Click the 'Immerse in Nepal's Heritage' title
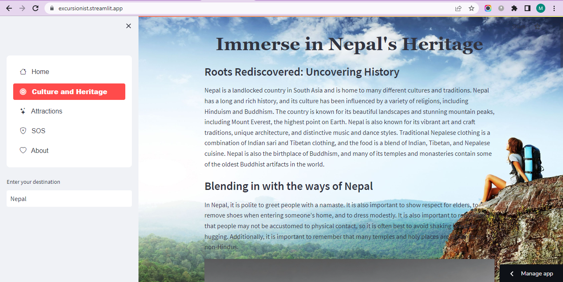 350,44
